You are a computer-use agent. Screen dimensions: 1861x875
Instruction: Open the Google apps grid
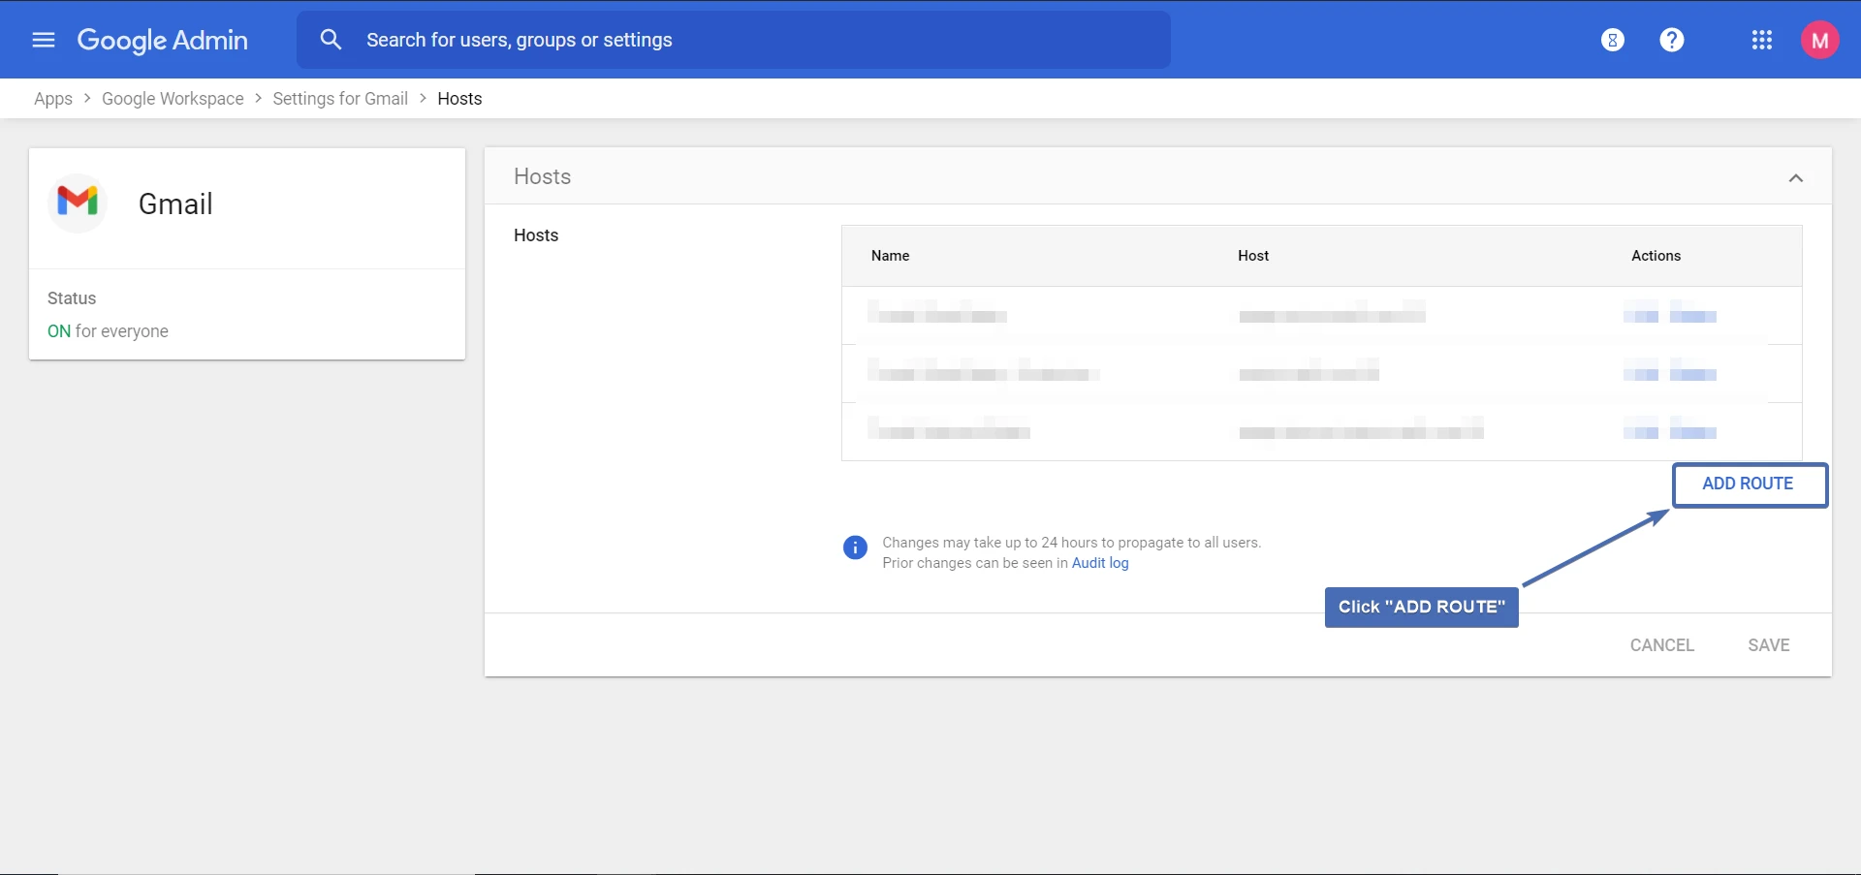coord(1761,40)
